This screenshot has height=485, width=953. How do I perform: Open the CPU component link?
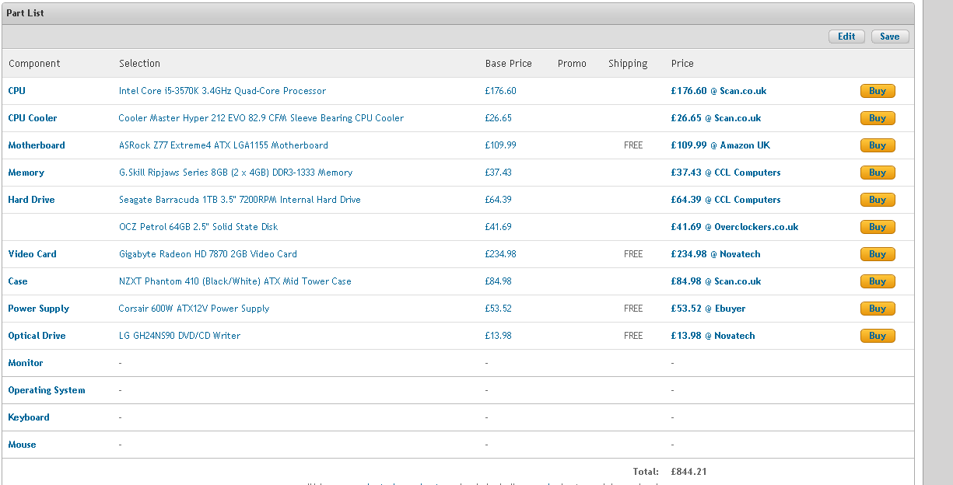coord(16,91)
